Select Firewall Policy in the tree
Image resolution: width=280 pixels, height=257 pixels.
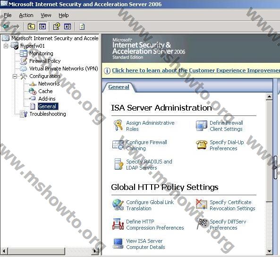click(45, 61)
